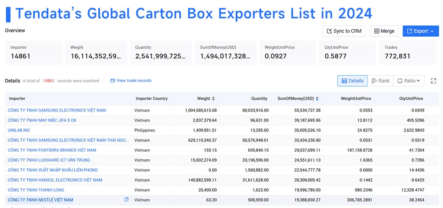
Task: Open the Ratio dropdown
Action: click(408, 81)
